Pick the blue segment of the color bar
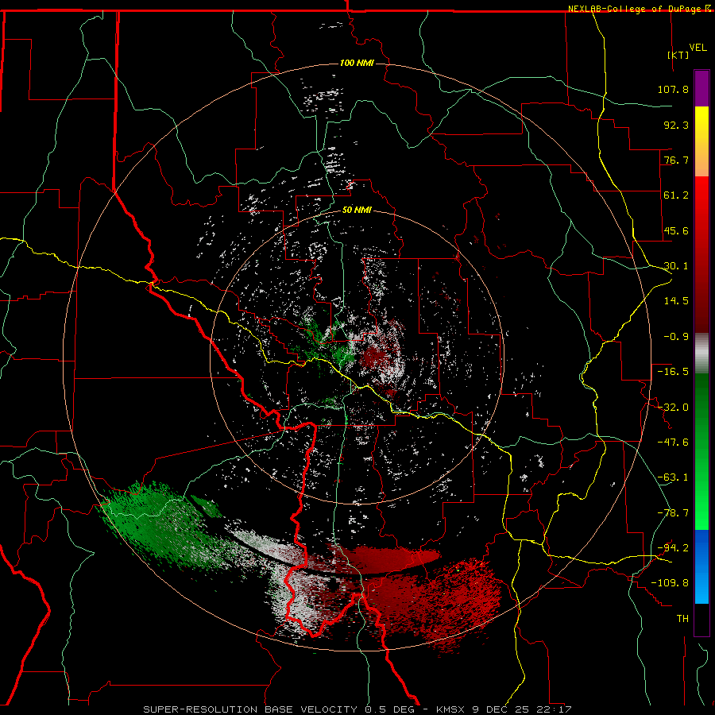 tap(701, 566)
